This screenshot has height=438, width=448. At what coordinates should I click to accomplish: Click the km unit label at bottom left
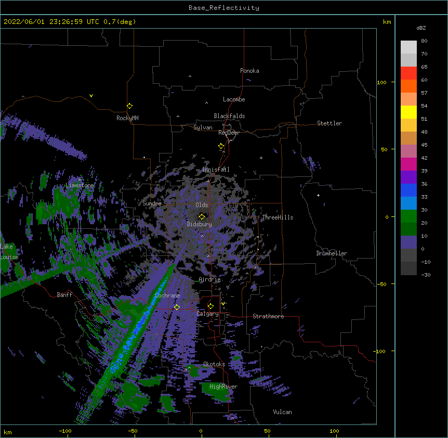tap(8, 432)
